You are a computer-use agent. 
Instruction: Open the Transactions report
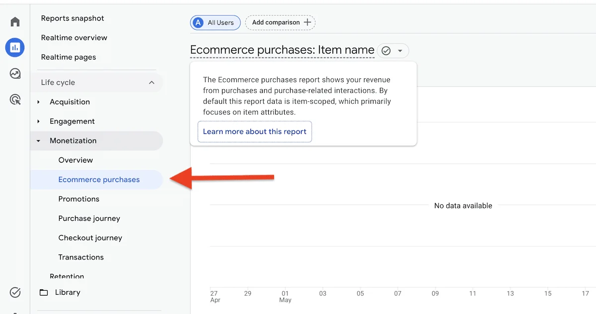pyautogui.click(x=81, y=257)
